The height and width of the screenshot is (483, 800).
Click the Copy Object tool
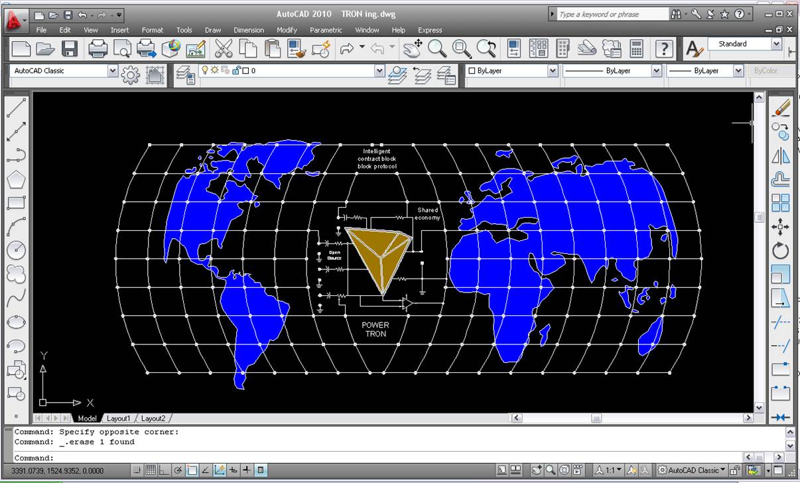(781, 131)
